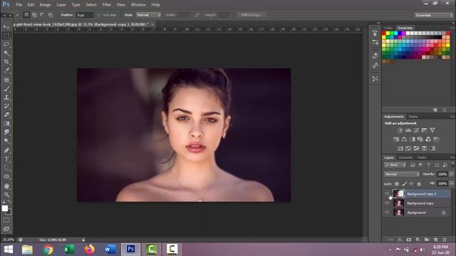Add a Brightness/Contrast adjustment
The image size is (456, 256).
(x=400, y=130)
